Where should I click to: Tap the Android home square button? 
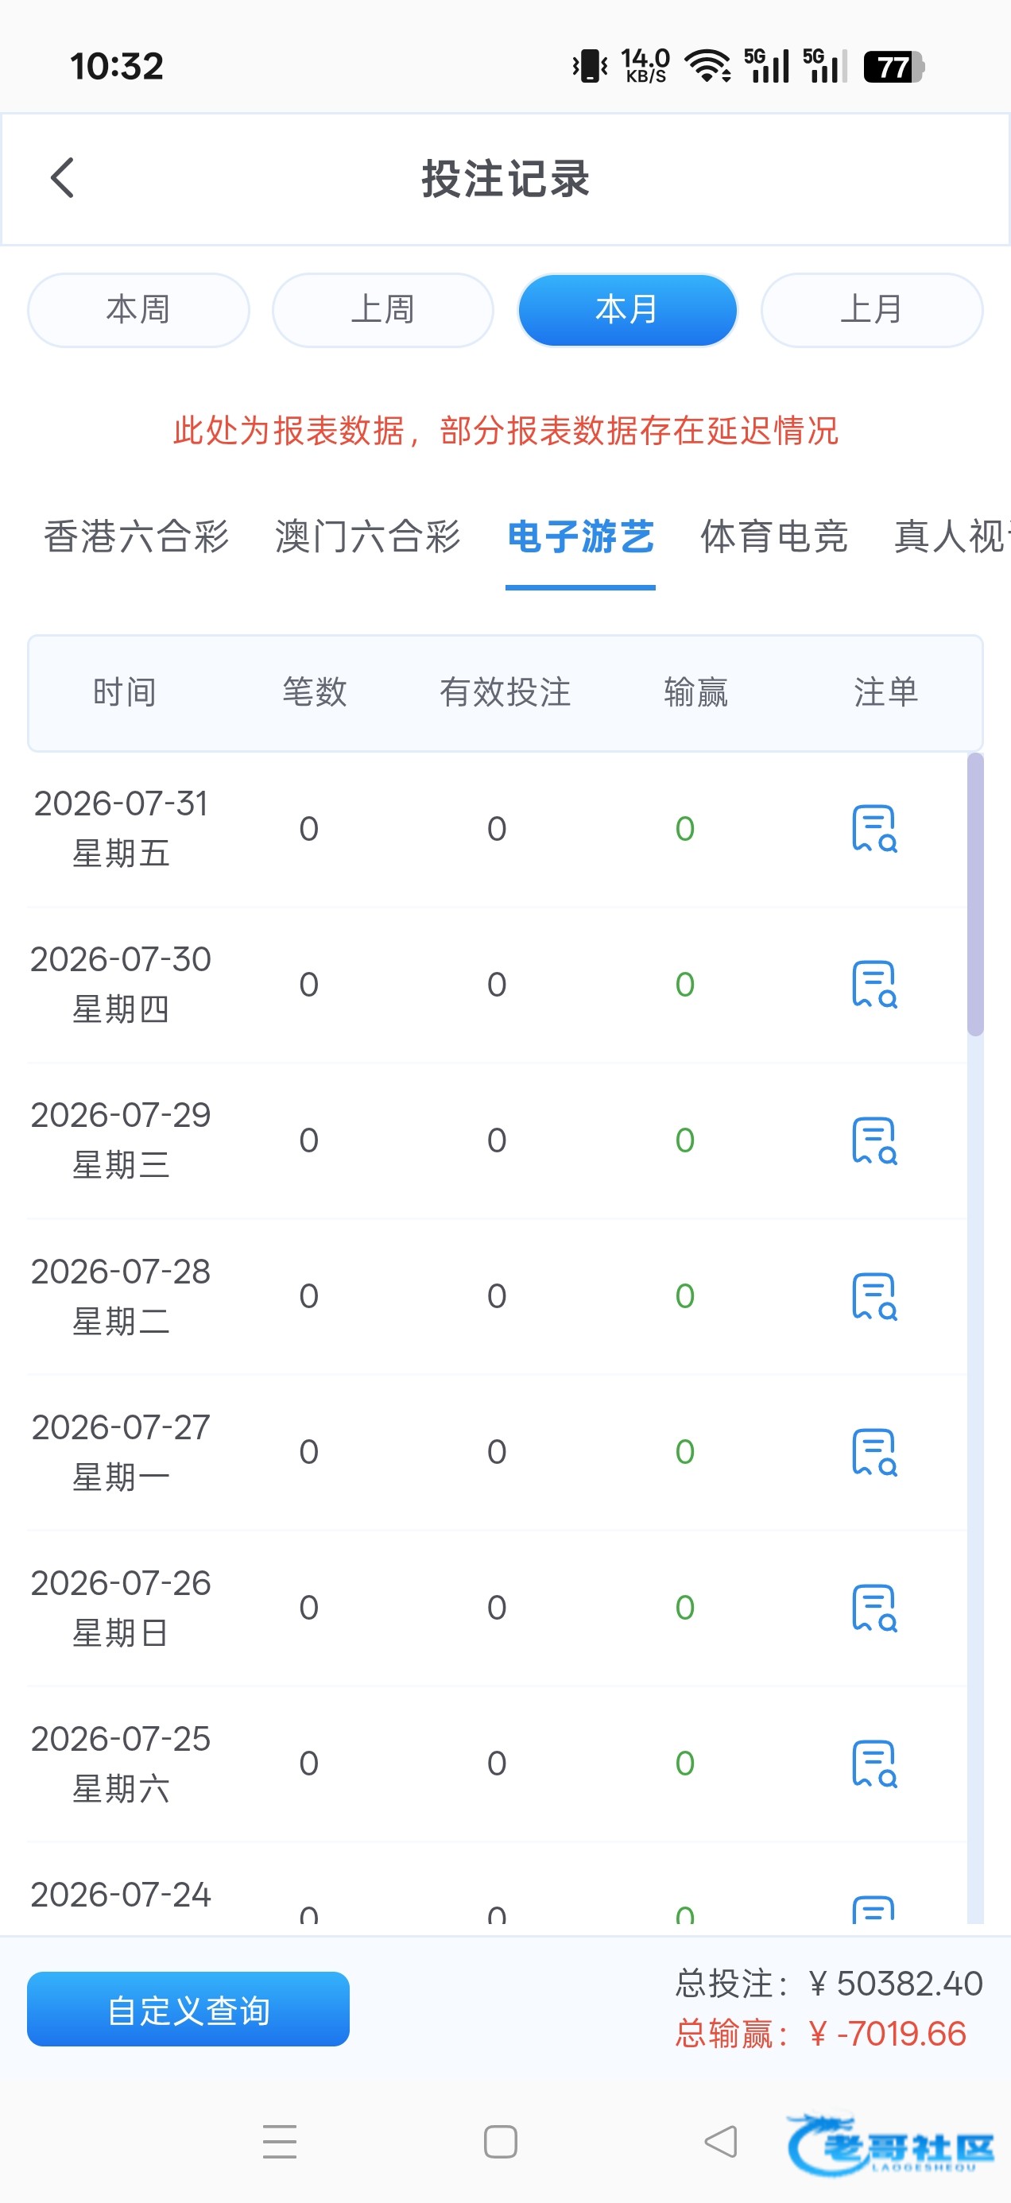[501, 2142]
